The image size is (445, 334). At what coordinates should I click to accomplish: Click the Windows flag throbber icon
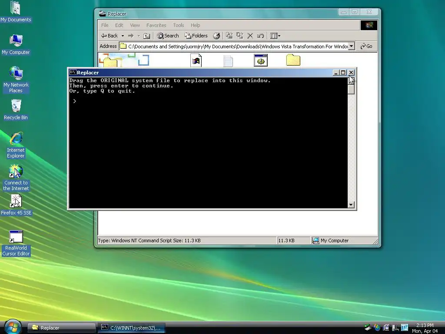coord(369,25)
